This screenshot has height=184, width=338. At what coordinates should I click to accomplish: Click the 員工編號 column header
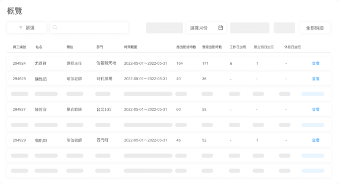(19, 47)
